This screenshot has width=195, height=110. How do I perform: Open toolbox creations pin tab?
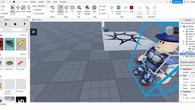pyautogui.click(x=24, y=24)
